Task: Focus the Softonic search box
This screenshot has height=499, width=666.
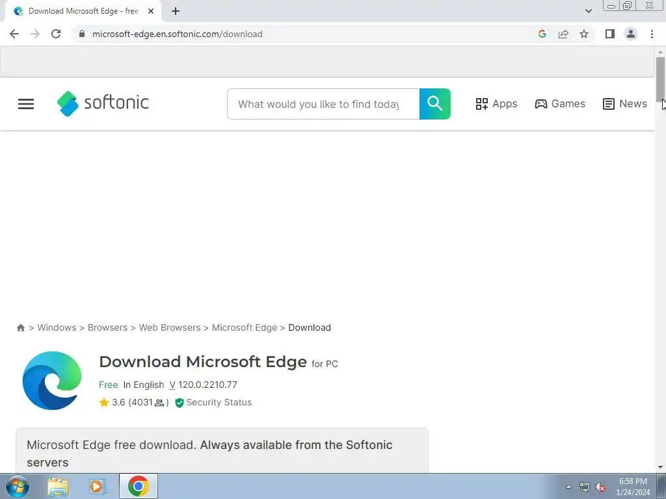Action: click(x=323, y=104)
